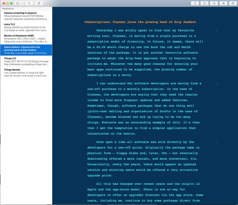238x205 pixels.
Task: Create a new sheet with compose icon
Action: tap(39, 3)
